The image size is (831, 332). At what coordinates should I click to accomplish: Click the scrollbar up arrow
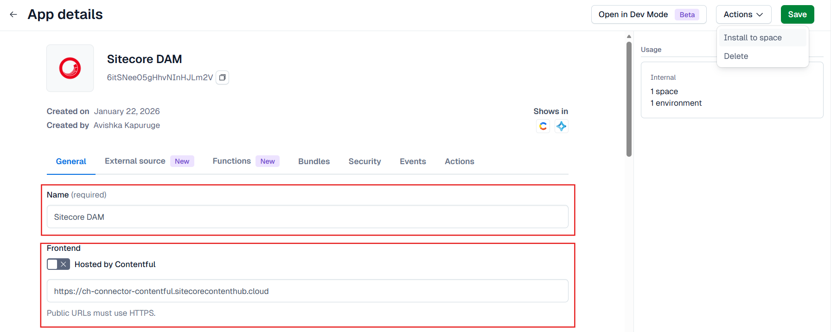point(629,36)
